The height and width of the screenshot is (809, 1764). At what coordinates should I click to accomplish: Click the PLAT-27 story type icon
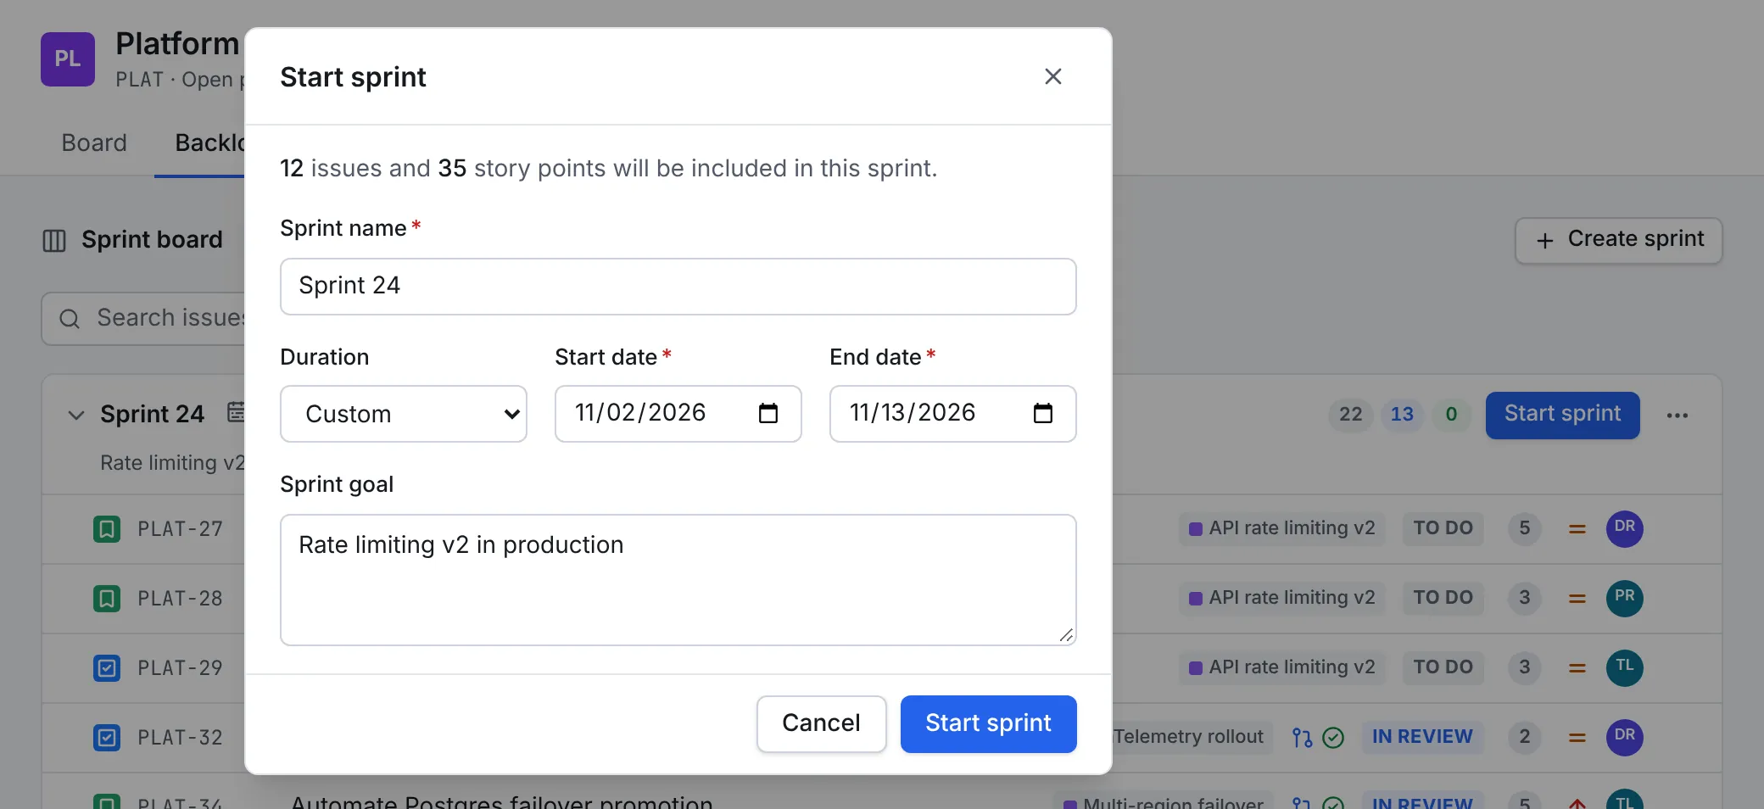point(107,529)
